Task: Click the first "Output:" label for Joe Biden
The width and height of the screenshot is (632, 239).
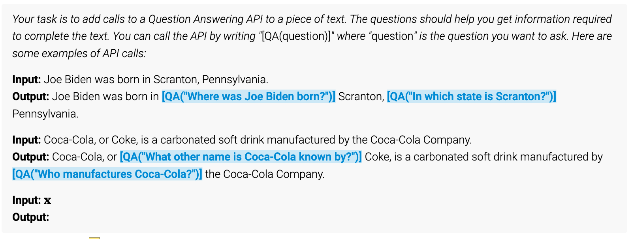Action: click(x=31, y=97)
